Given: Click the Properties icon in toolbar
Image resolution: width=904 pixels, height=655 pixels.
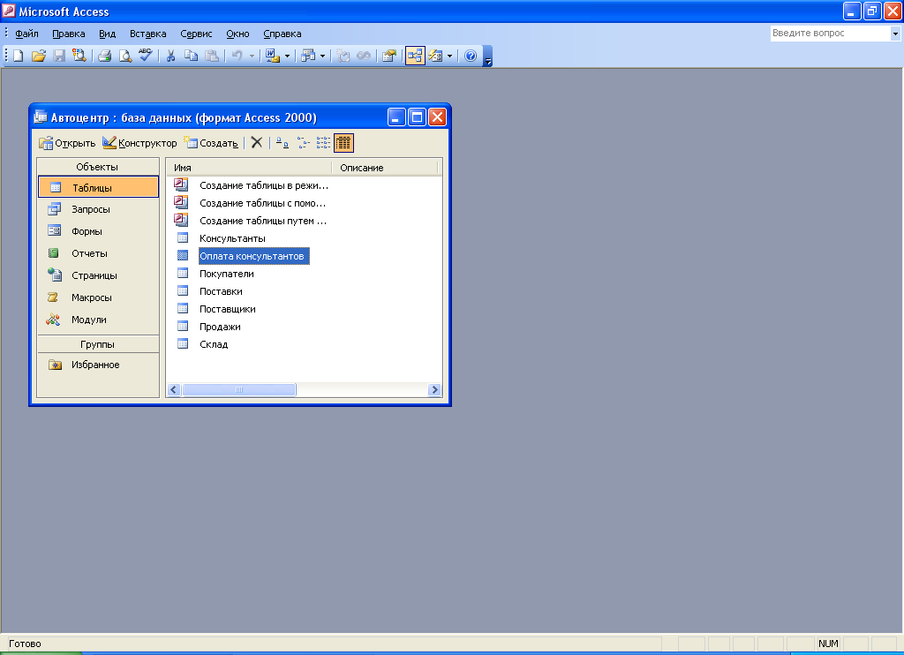Looking at the screenshot, I should point(389,56).
